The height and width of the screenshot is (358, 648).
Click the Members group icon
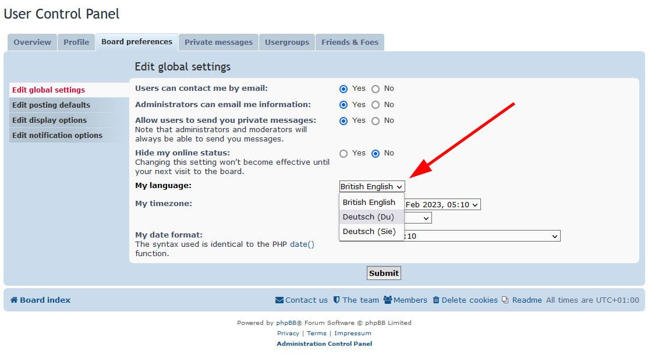click(x=387, y=300)
